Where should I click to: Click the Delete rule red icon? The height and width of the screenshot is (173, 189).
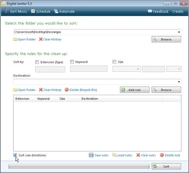point(162,155)
